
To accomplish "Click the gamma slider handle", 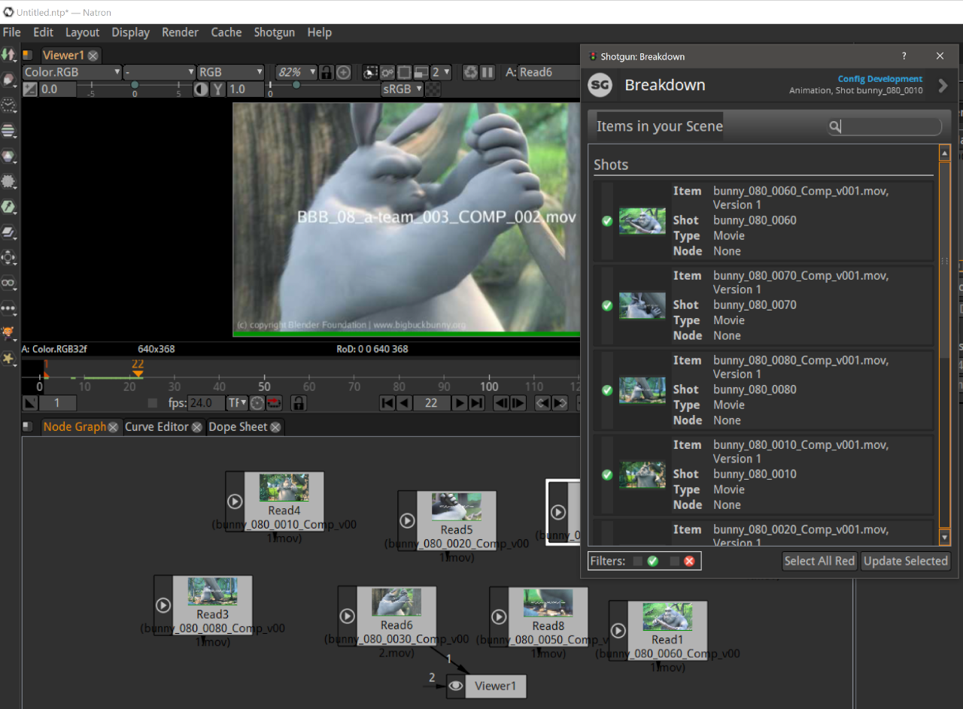I will click(296, 86).
